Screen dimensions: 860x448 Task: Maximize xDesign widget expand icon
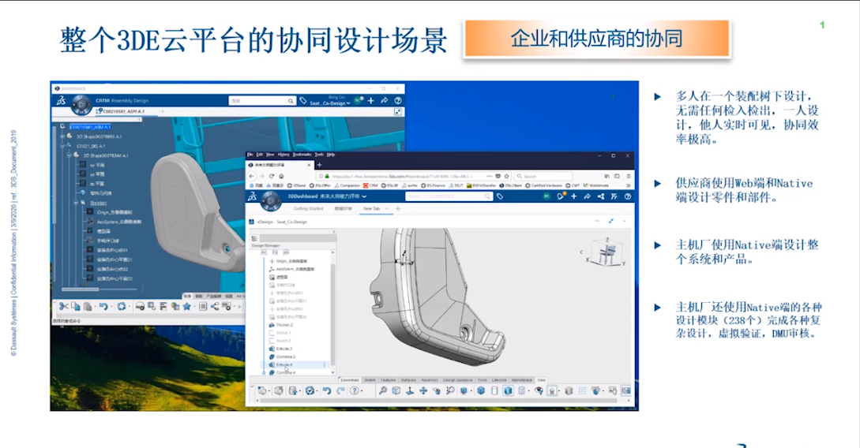point(611,222)
